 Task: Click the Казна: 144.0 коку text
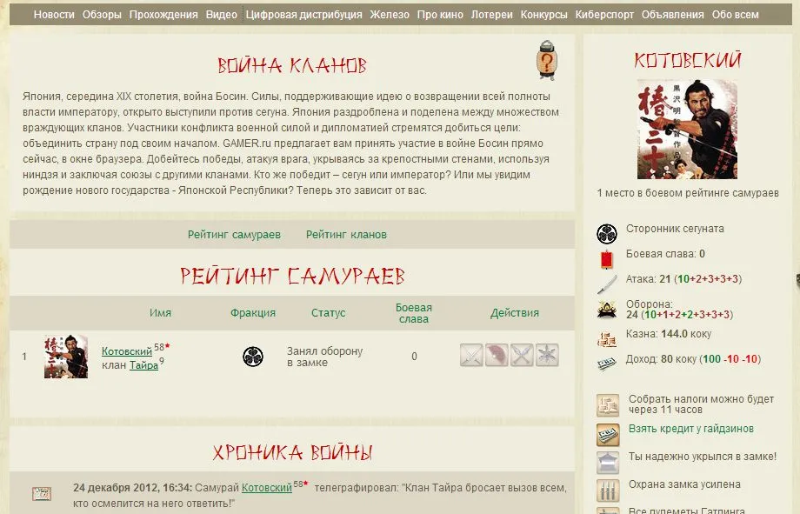669,334
